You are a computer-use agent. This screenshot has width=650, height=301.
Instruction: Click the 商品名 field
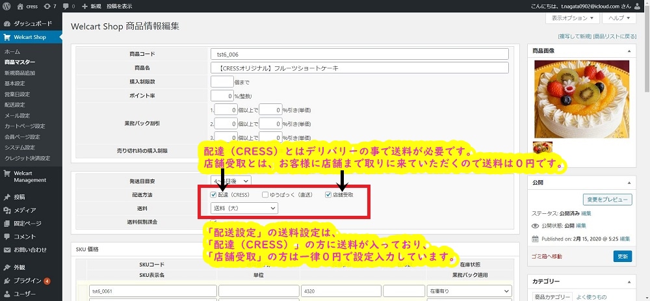(359, 68)
